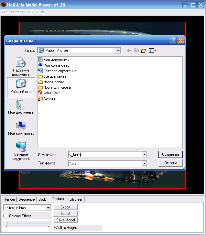Viewport: 206px width, 235px height.
Task: Click the up one level folder icon
Action: [x=136, y=50]
